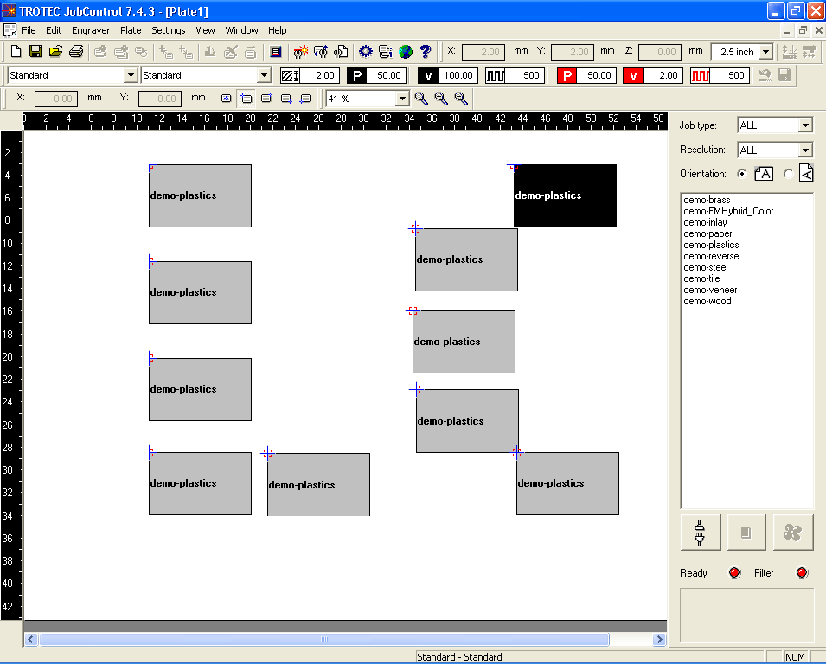Open the Edit menu
826x664 pixels.
click(54, 30)
